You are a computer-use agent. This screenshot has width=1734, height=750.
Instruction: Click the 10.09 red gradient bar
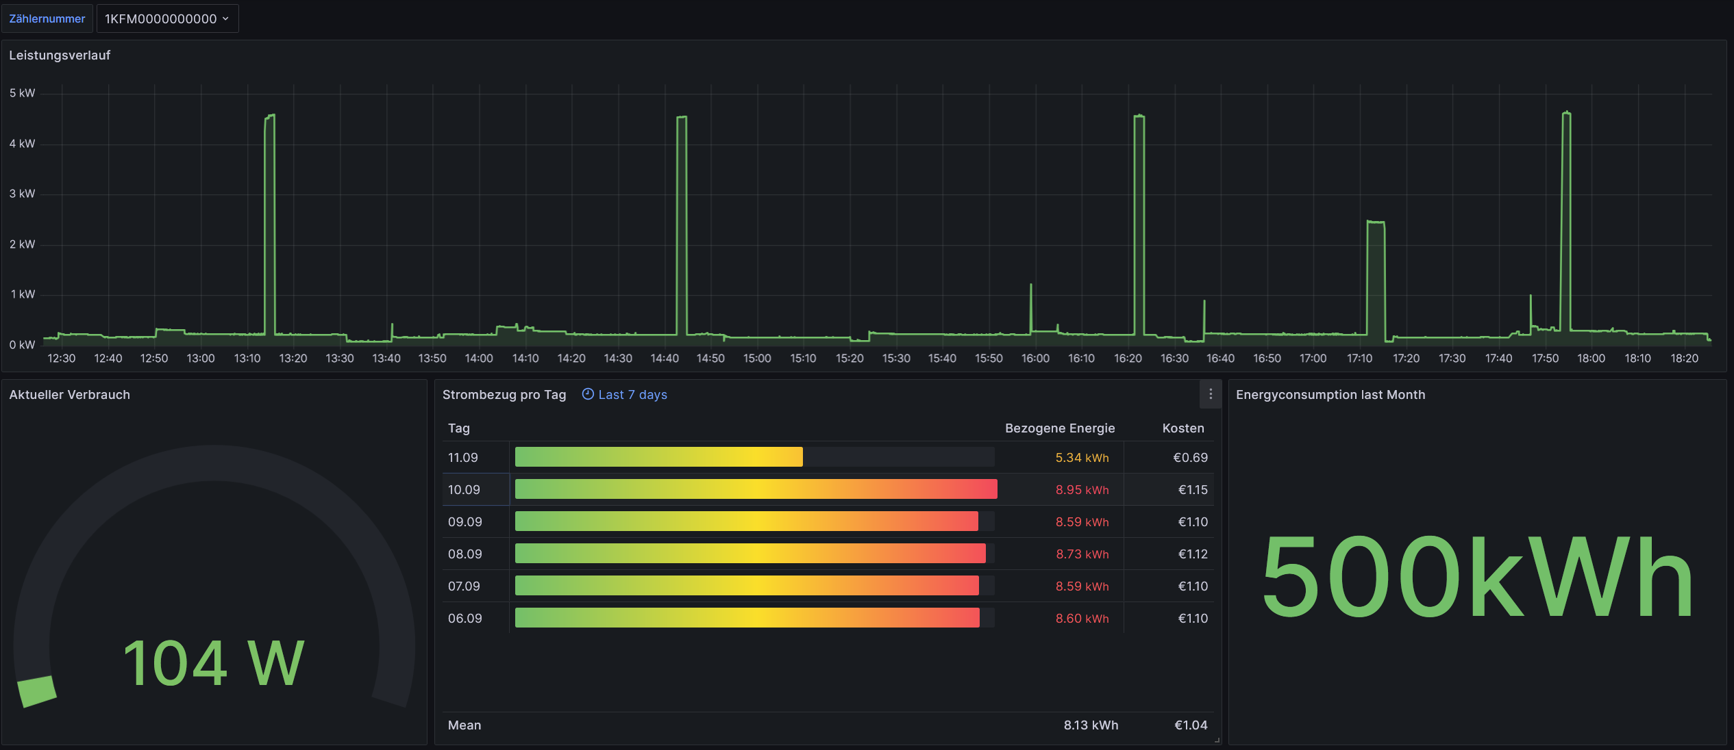point(755,489)
